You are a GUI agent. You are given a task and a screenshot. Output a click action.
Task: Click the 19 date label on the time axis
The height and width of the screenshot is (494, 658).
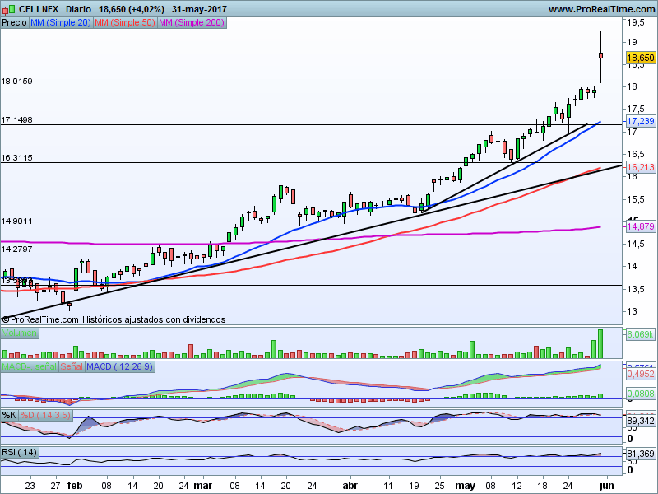(415, 486)
